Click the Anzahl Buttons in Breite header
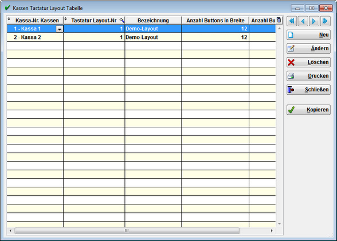The width and height of the screenshot is (337, 241). [x=215, y=21]
